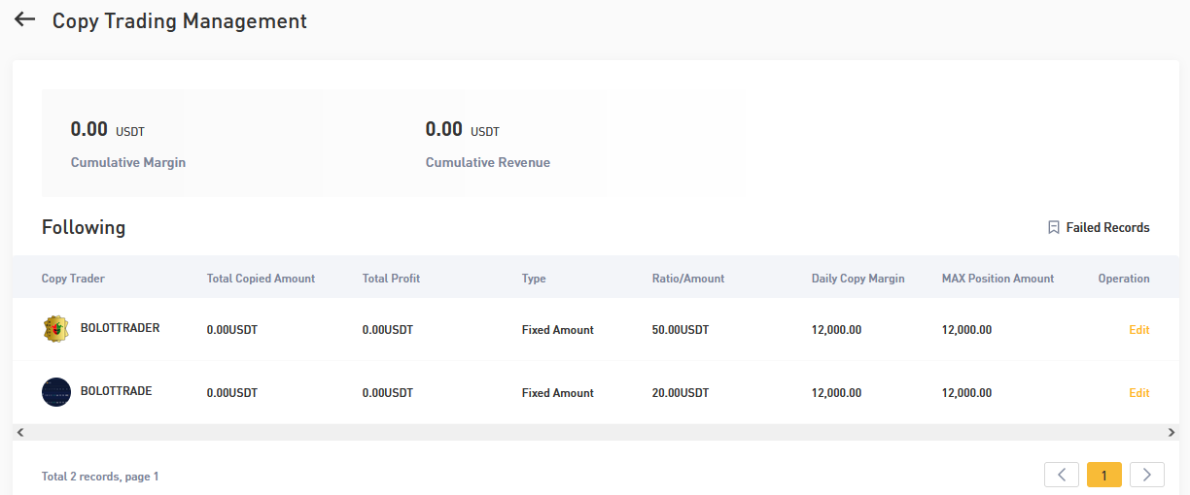Click the Cumulative Margin card
The width and height of the screenshot is (1190, 495).
tap(182, 144)
